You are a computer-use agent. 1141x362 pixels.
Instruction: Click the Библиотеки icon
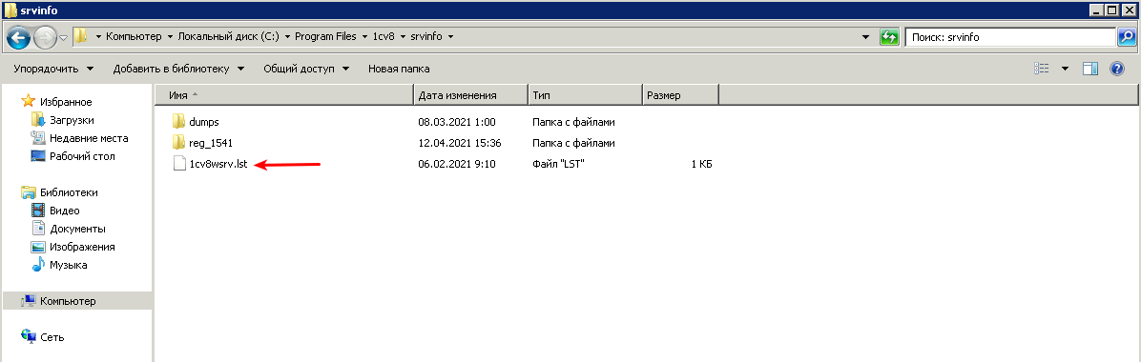pos(29,192)
